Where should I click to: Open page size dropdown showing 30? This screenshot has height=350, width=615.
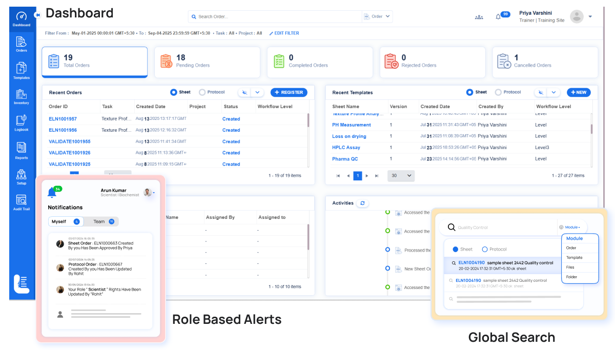[x=401, y=175]
